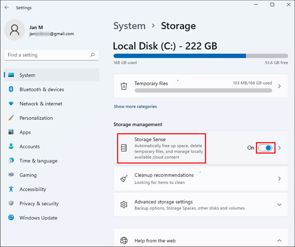This screenshot has width=295, height=247.
Task: Click the Personalization paintbrush icon
Action: [x=11, y=118]
